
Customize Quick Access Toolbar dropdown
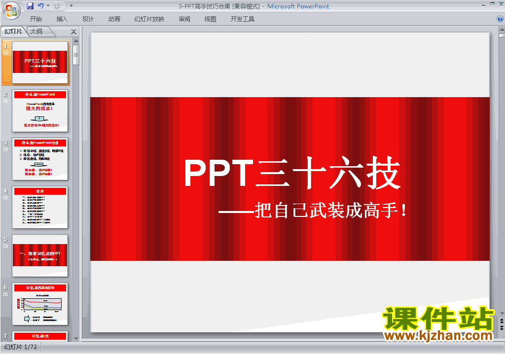pyautogui.click(x=71, y=6)
